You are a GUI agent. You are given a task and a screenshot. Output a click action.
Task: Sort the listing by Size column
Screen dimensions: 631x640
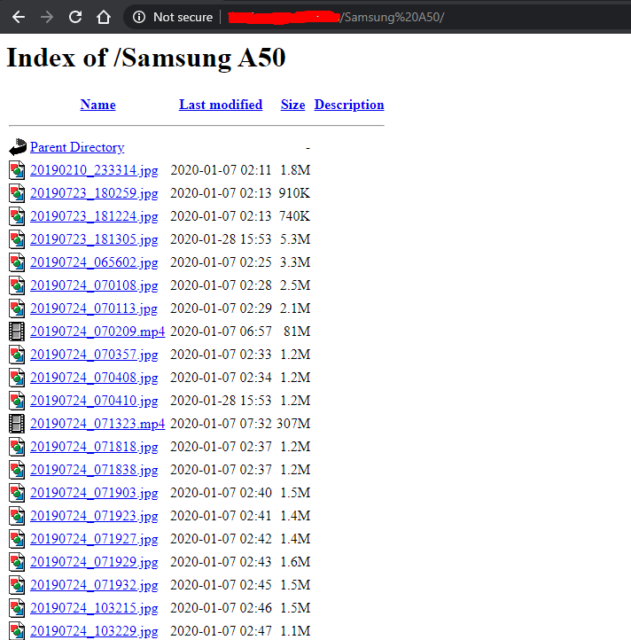click(x=292, y=105)
